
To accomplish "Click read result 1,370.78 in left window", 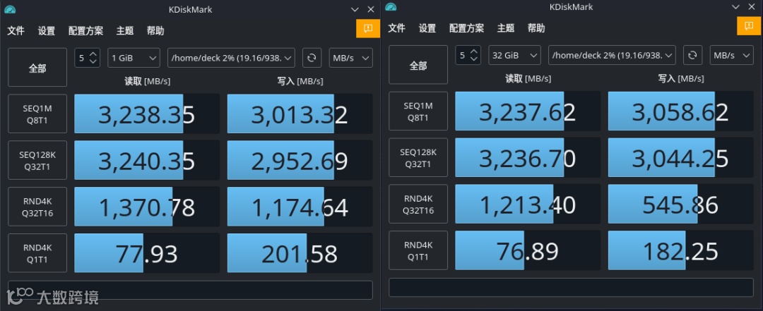I will (x=147, y=207).
